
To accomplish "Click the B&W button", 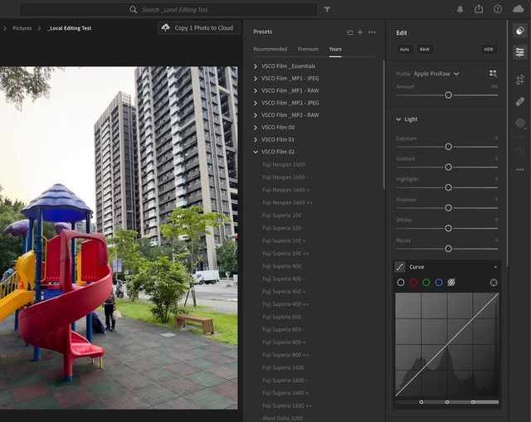I will 425,49.
